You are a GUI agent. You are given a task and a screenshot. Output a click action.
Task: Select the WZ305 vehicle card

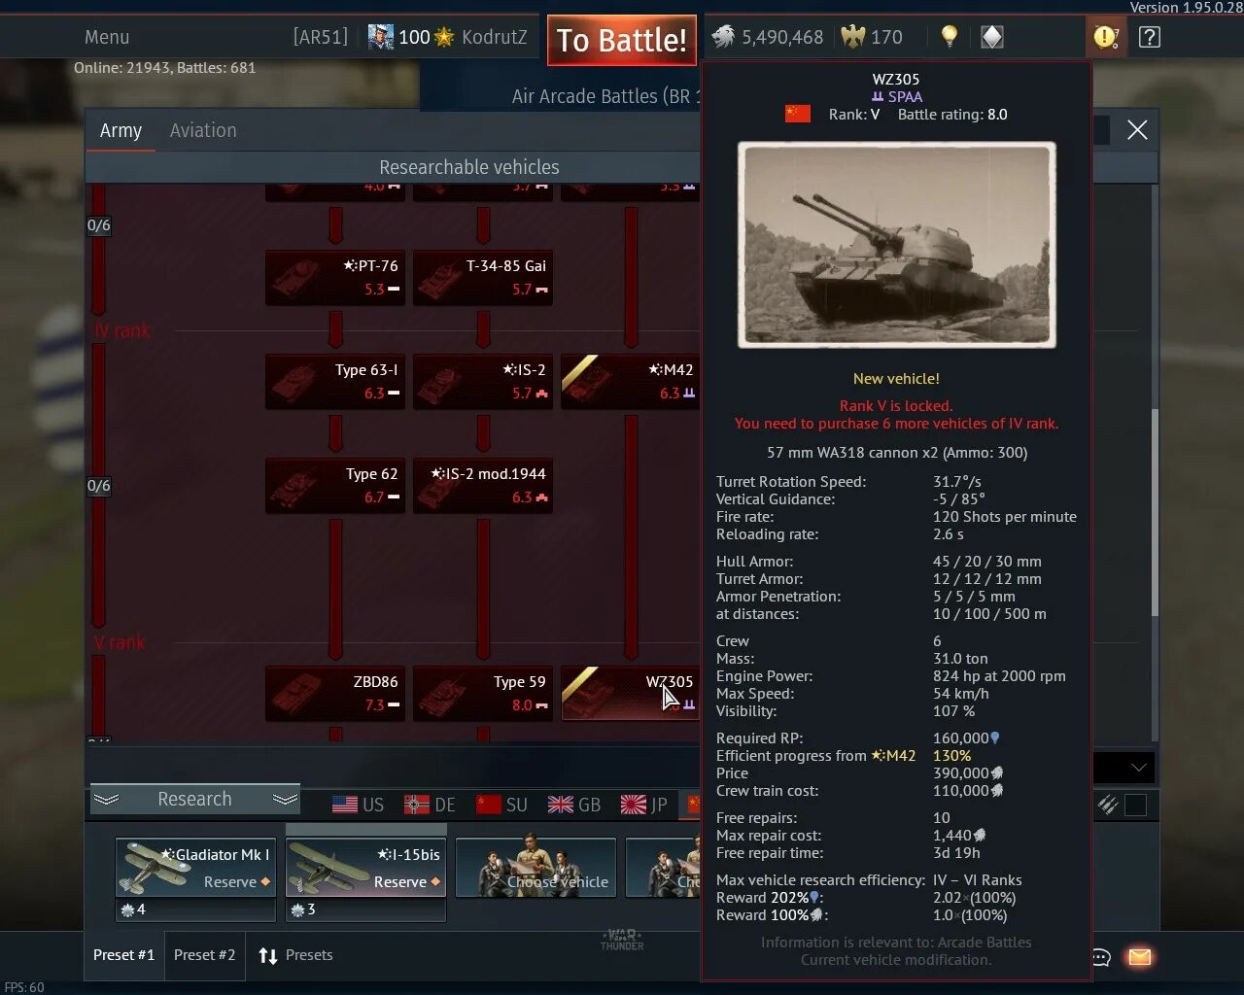[x=630, y=693]
